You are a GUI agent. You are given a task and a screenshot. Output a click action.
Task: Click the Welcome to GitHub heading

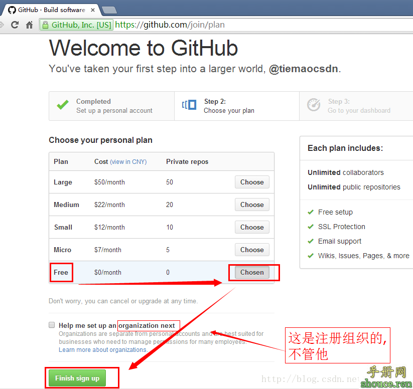(x=144, y=48)
